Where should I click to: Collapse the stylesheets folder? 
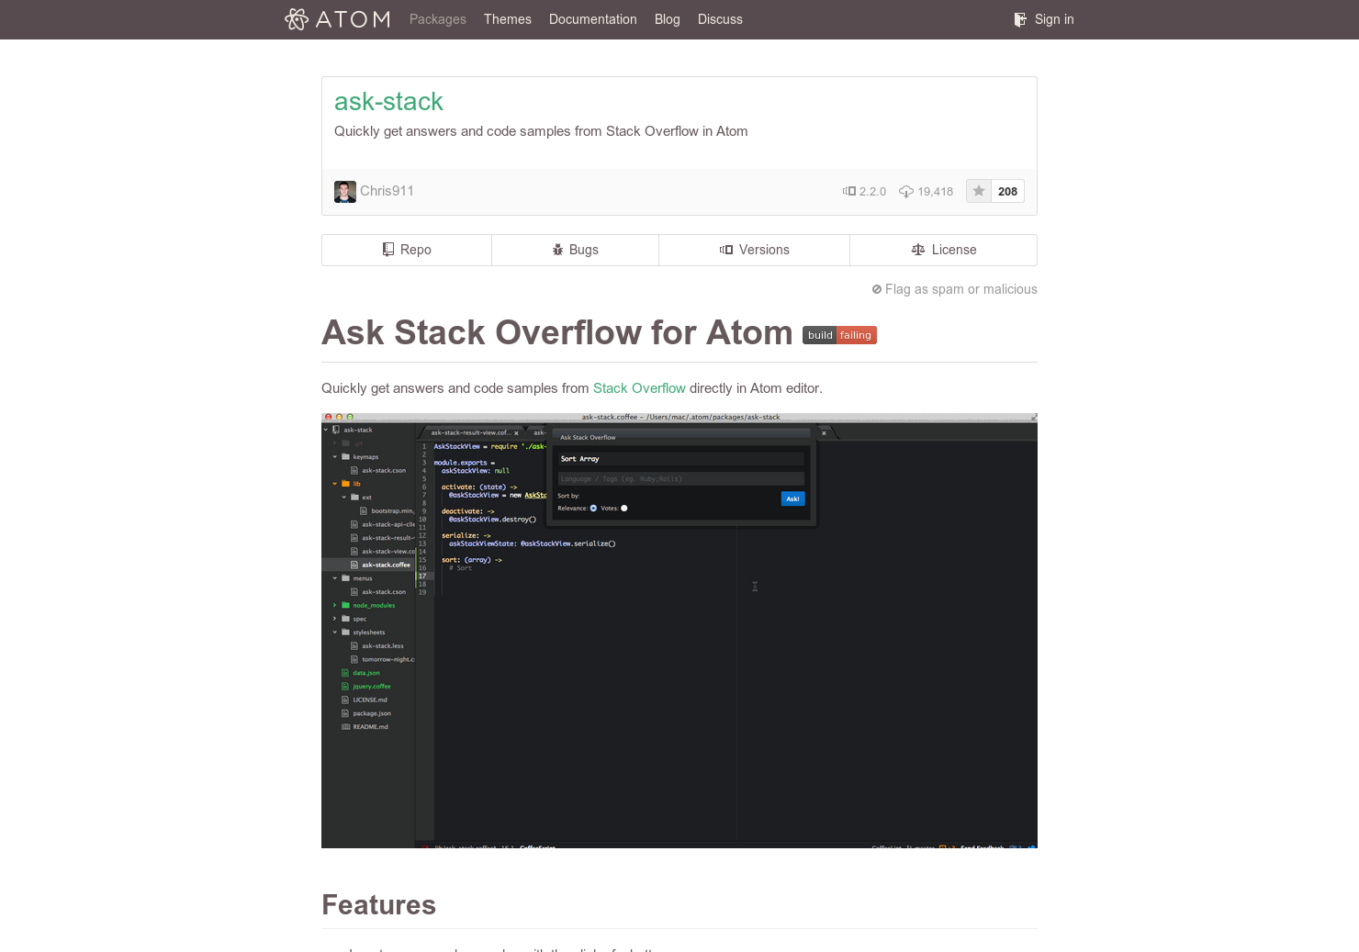334,633
